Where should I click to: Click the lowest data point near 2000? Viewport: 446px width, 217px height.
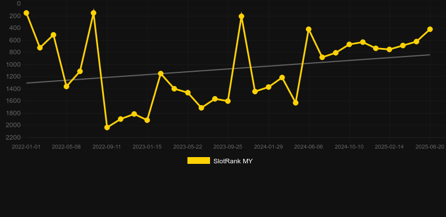(x=107, y=127)
